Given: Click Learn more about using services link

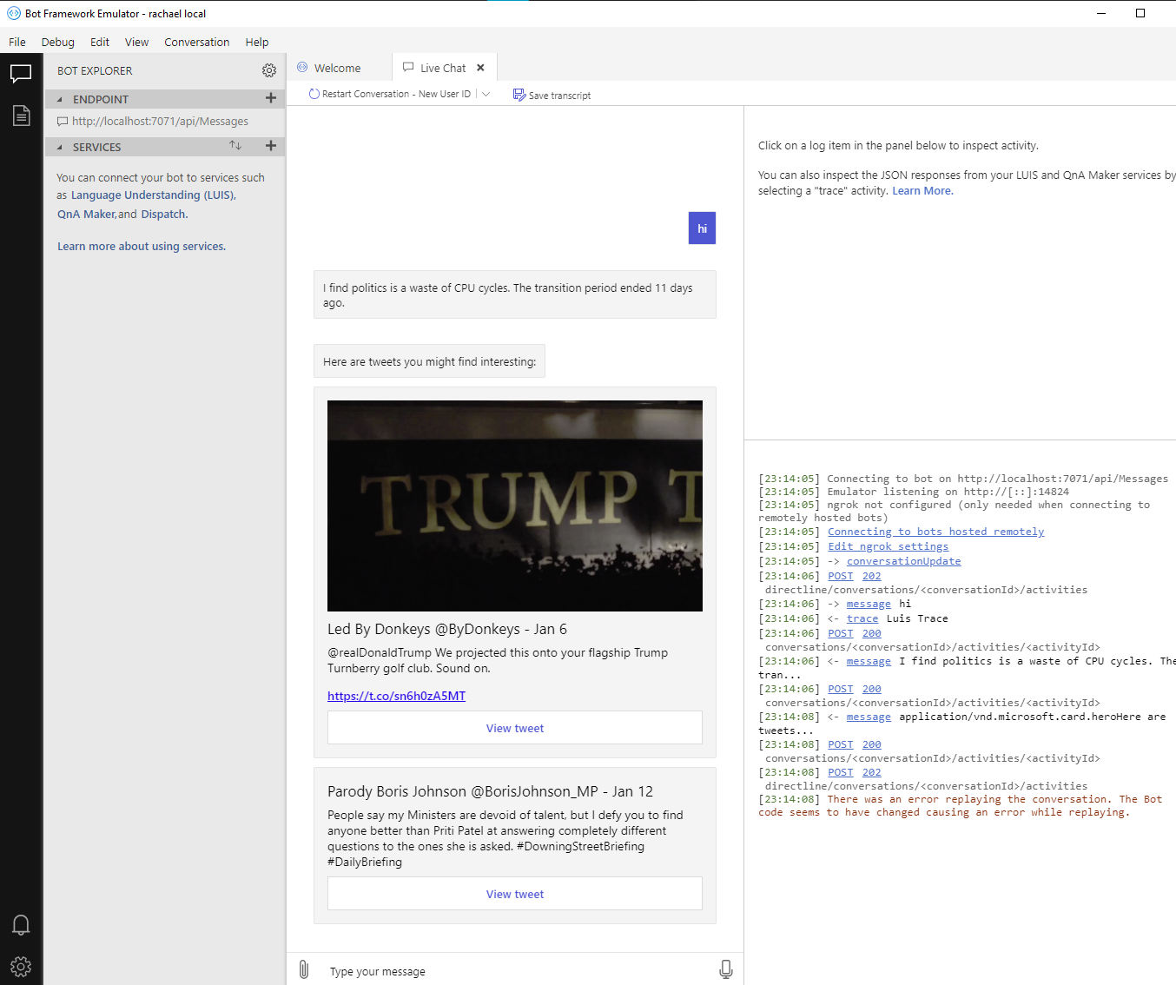Looking at the screenshot, I should click(x=142, y=247).
